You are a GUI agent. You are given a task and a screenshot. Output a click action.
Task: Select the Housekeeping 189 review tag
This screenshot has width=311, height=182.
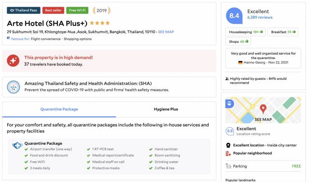(x=245, y=32)
